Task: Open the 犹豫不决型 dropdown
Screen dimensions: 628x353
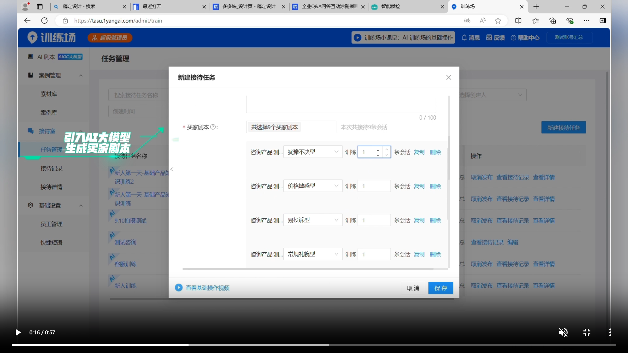Action: point(313,152)
